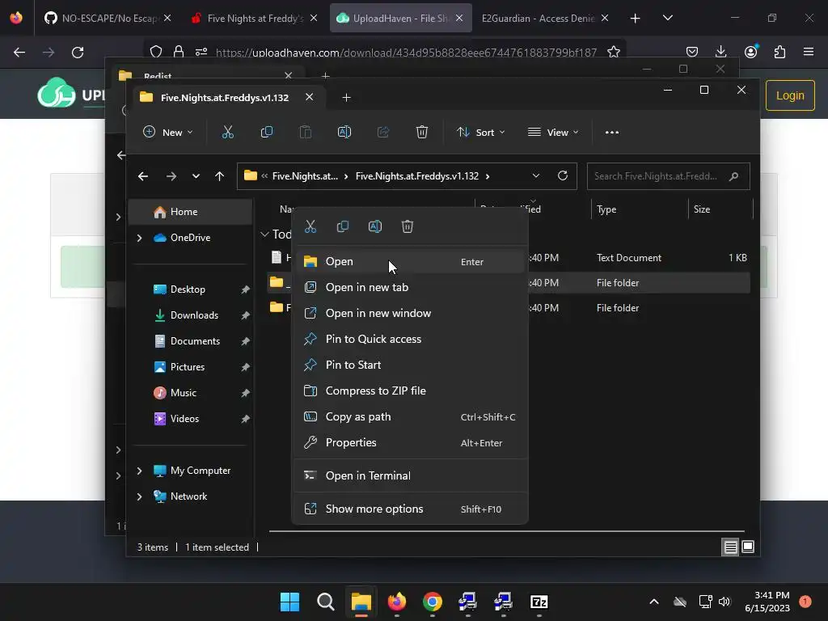
Task: Go up one folder level
Action: click(x=220, y=175)
